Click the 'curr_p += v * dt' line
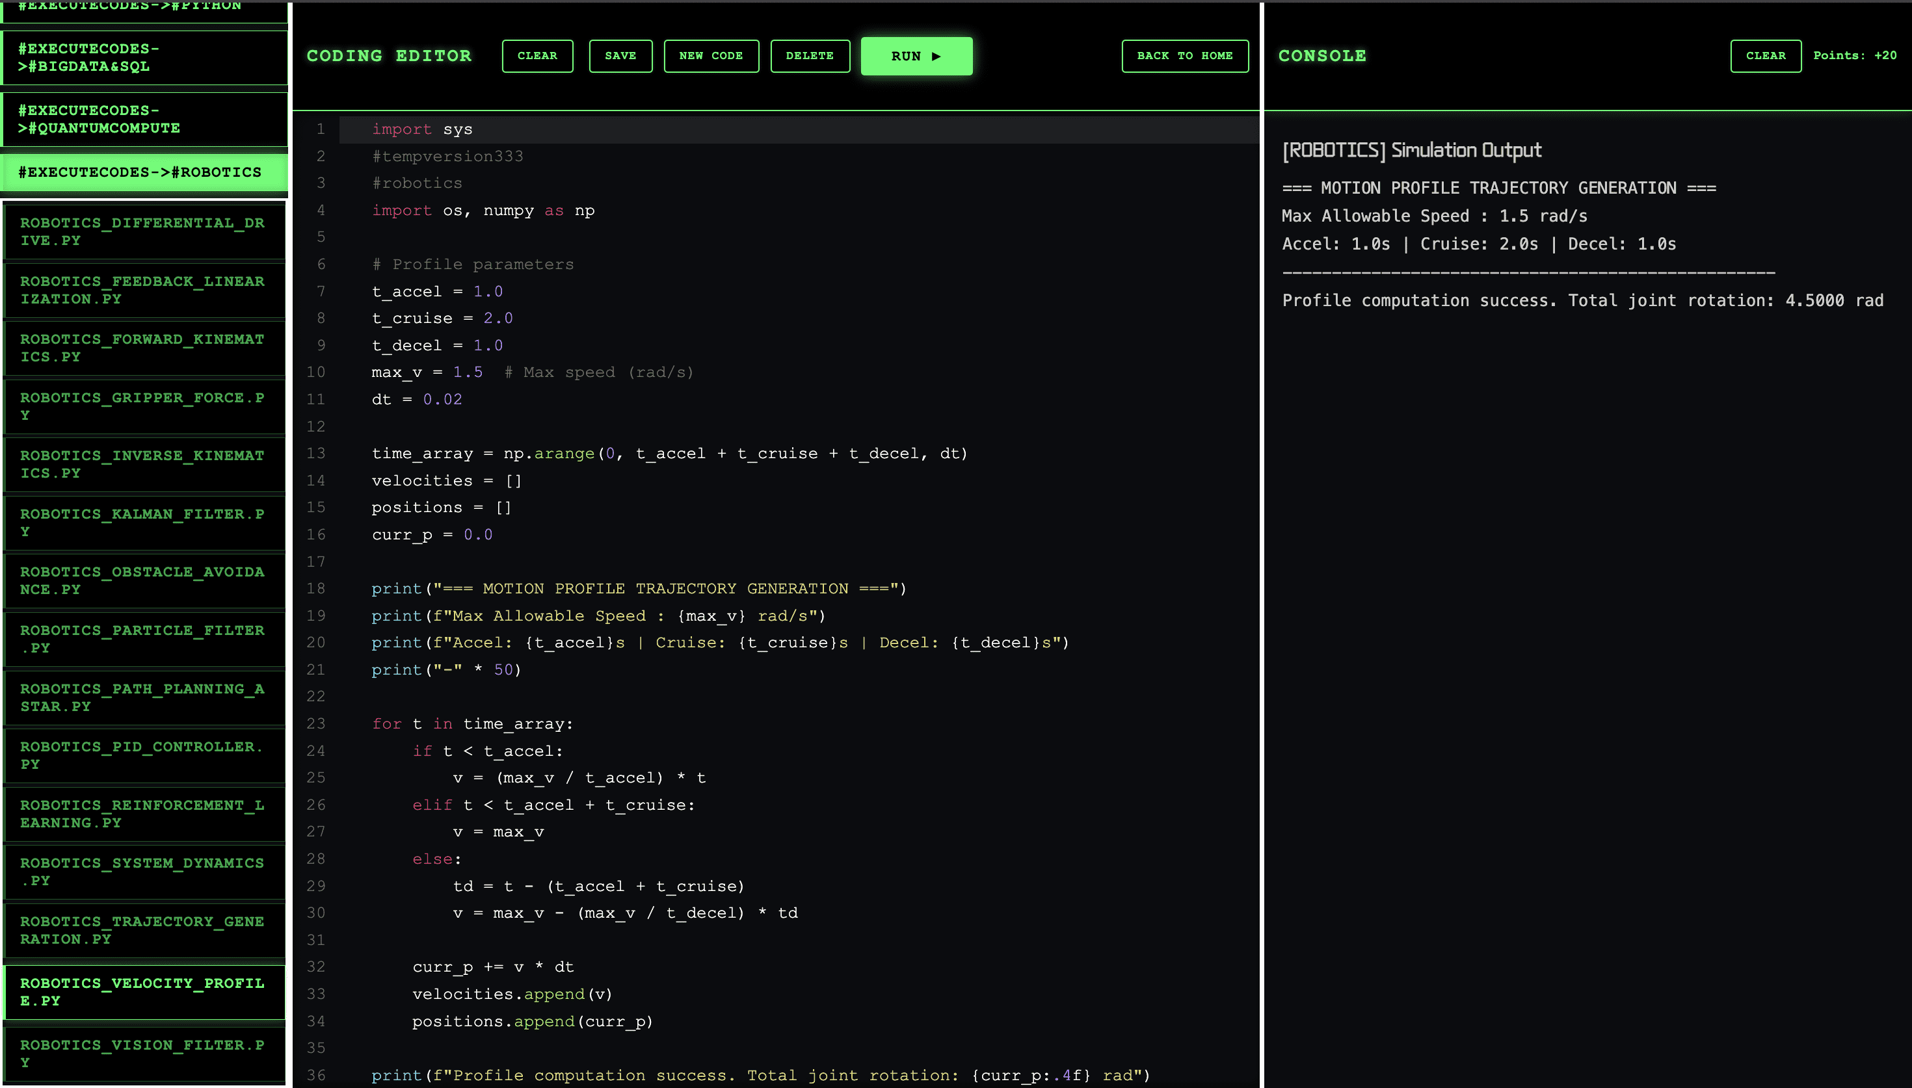1912x1088 pixels. pyautogui.click(x=494, y=967)
